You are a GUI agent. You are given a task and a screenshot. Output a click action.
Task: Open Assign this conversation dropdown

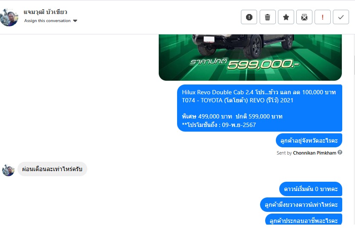[51, 21]
